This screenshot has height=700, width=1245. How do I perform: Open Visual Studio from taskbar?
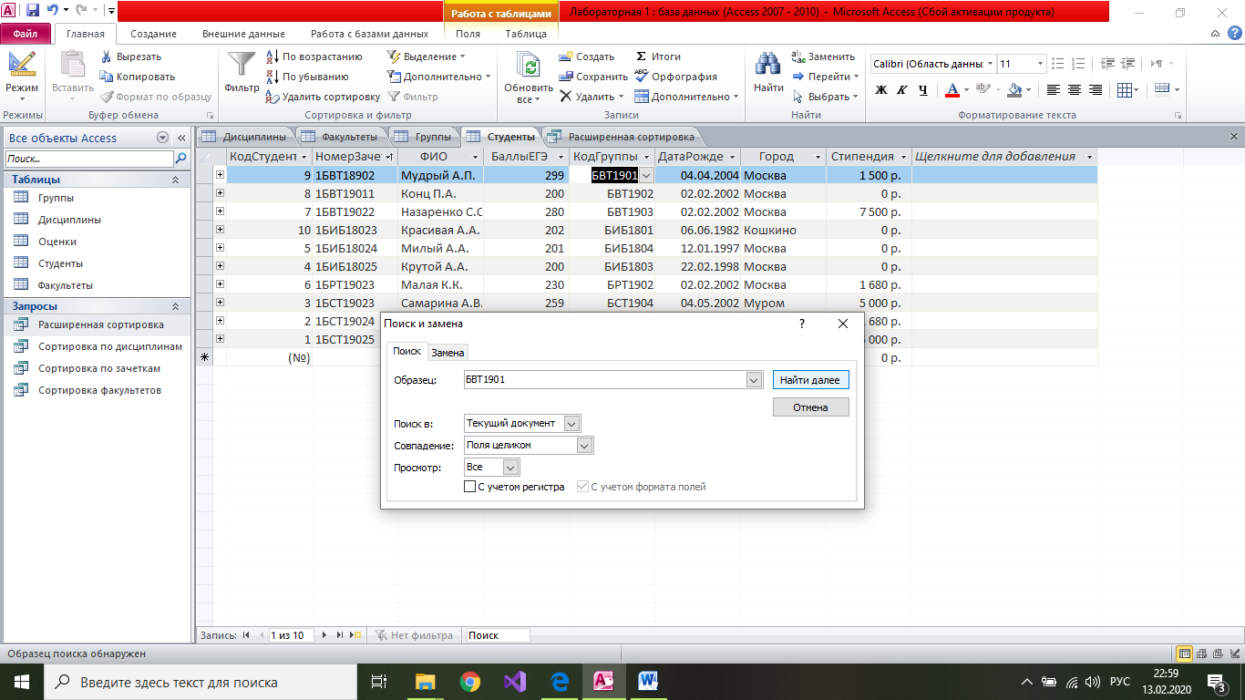tap(514, 681)
